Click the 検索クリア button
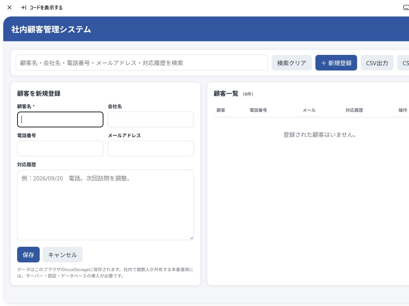Image resolution: width=409 pixels, height=306 pixels. point(292,63)
